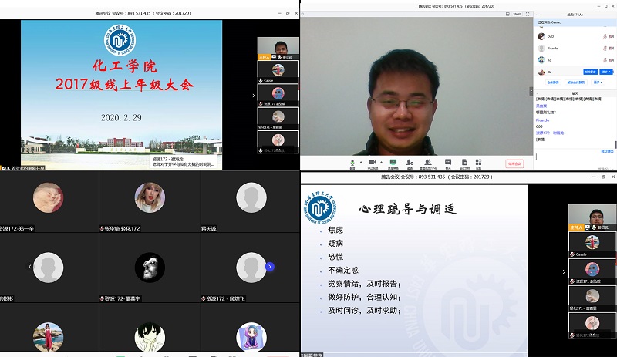This screenshot has height=357, width=617.
Task: Open microphone options arrow beside mute icon
Action: (361, 163)
